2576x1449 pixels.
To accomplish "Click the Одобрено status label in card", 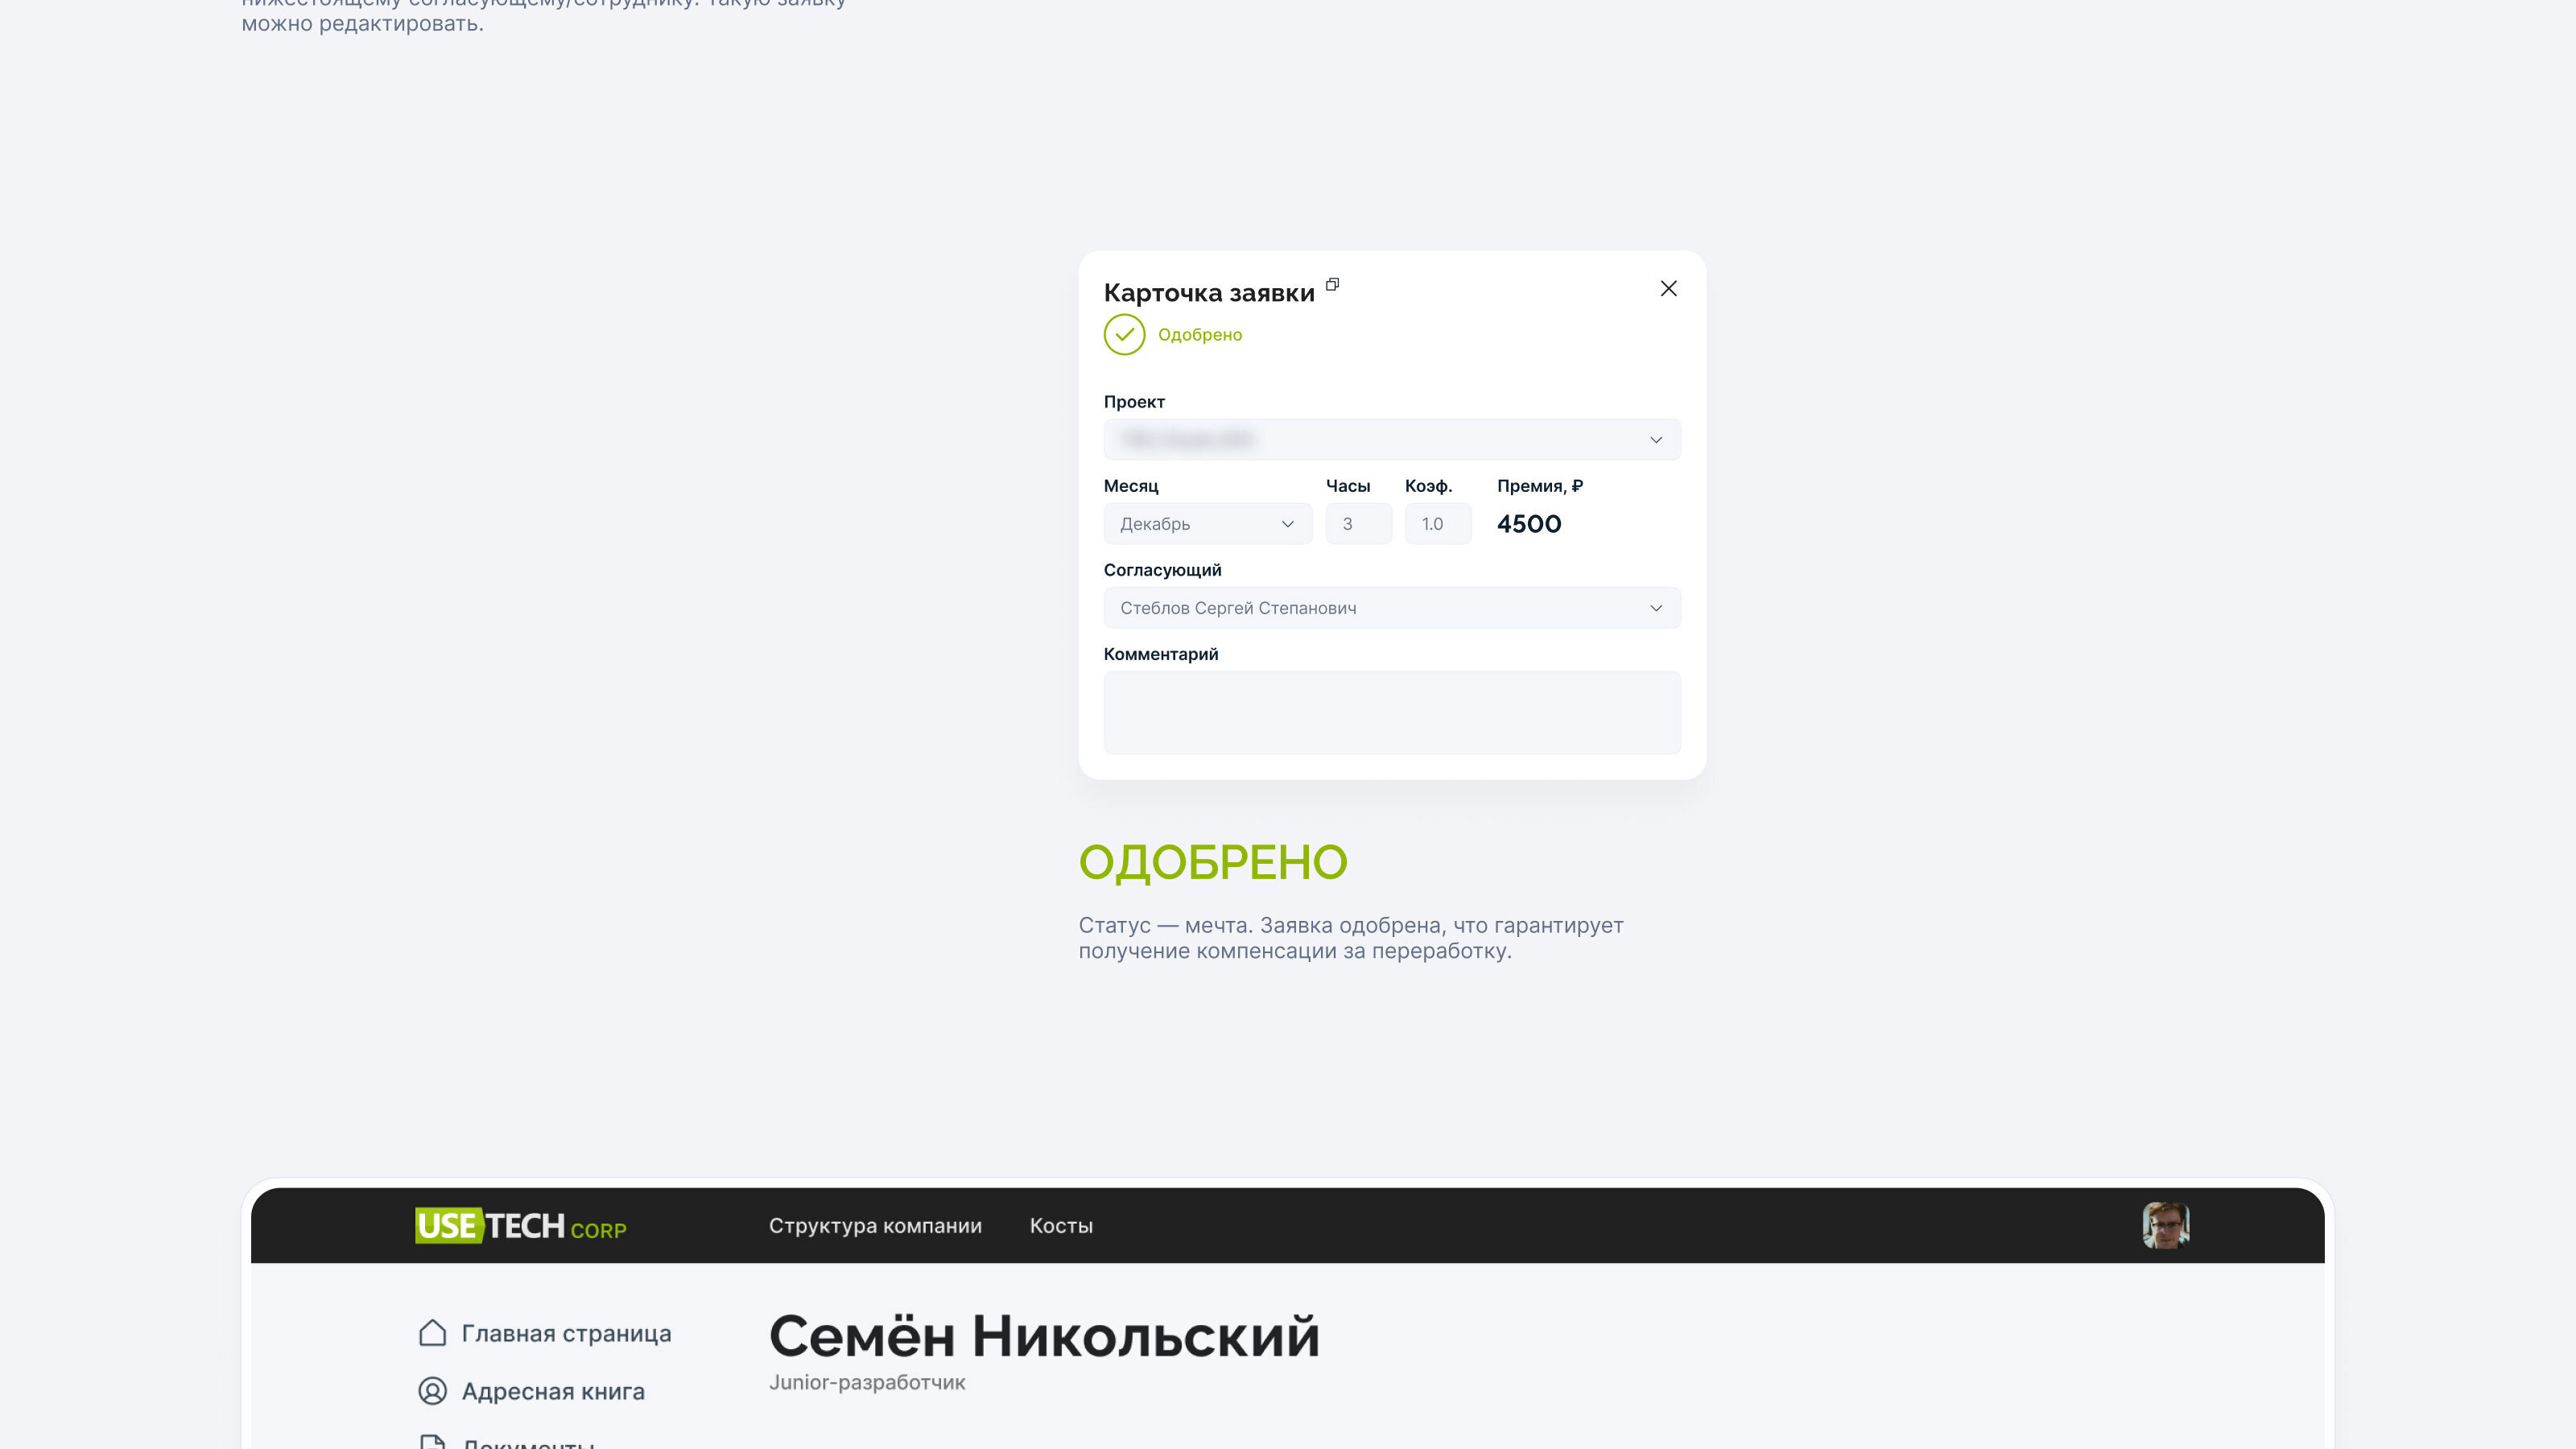I will pos(1199,335).
